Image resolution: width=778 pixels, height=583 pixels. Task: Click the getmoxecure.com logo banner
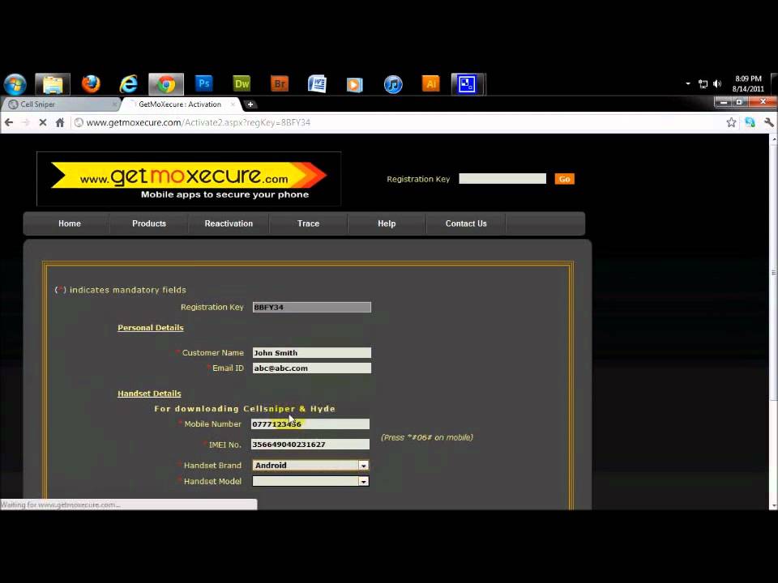pyautogui.click(x=189, y=179)
